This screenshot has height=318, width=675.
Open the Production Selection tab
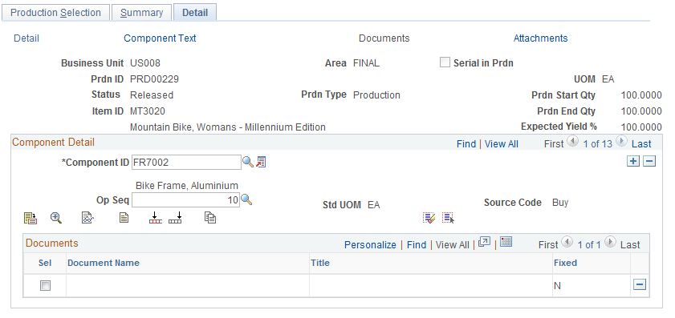(55, 13)
